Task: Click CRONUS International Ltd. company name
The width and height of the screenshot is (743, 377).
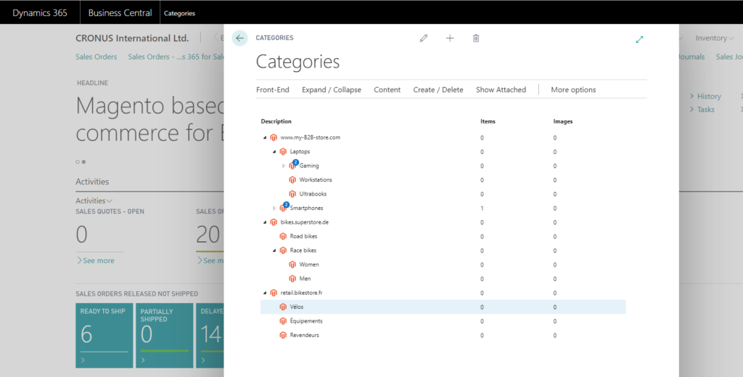Action: (132, 38)
